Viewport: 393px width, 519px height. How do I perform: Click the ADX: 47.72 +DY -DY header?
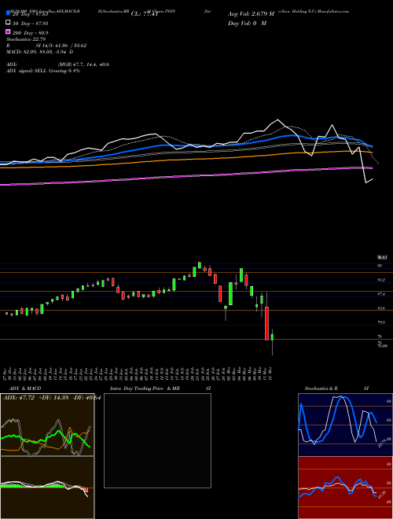click(52, 398)
